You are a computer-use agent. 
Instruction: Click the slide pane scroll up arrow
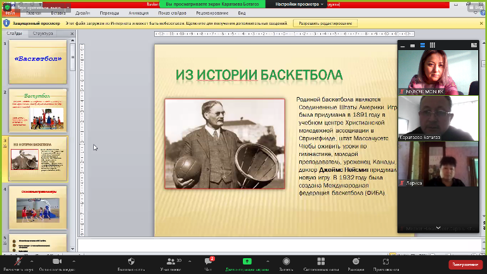click(484, 43)
